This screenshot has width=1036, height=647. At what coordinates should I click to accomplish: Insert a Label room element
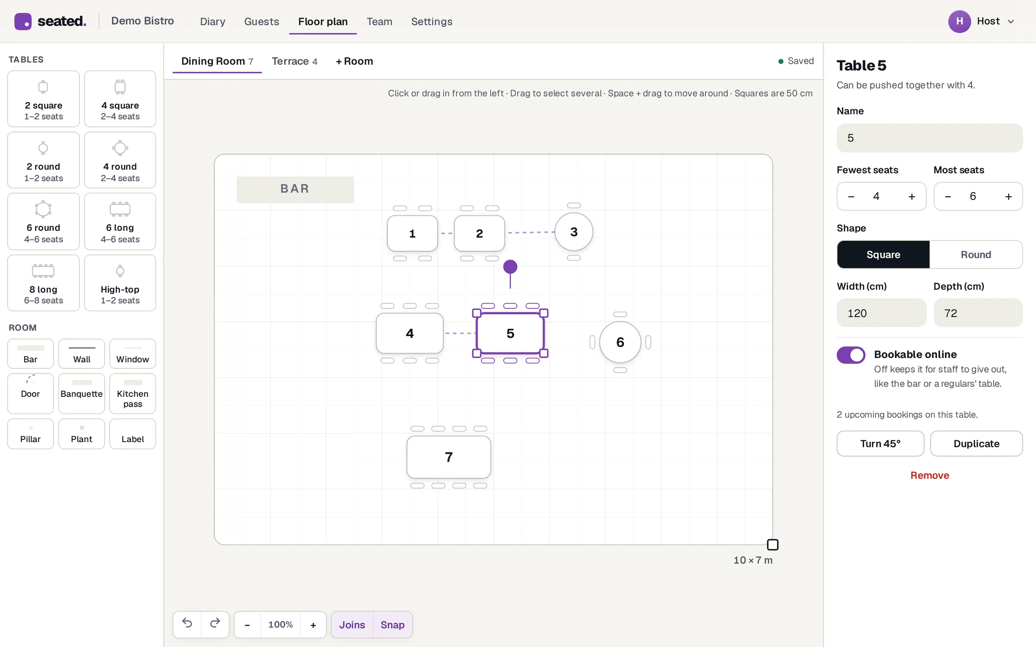pyautogui.click(x=133, y=434)
